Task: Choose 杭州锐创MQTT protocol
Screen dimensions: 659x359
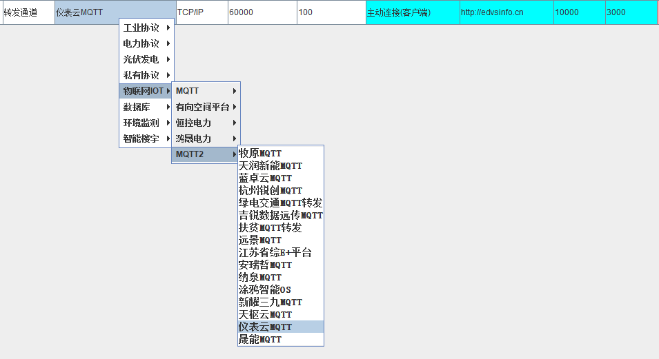Action: pyautogui.click(x=281, y=191)
